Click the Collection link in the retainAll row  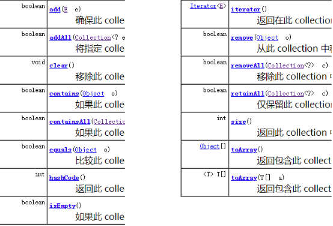click(286, 94)
